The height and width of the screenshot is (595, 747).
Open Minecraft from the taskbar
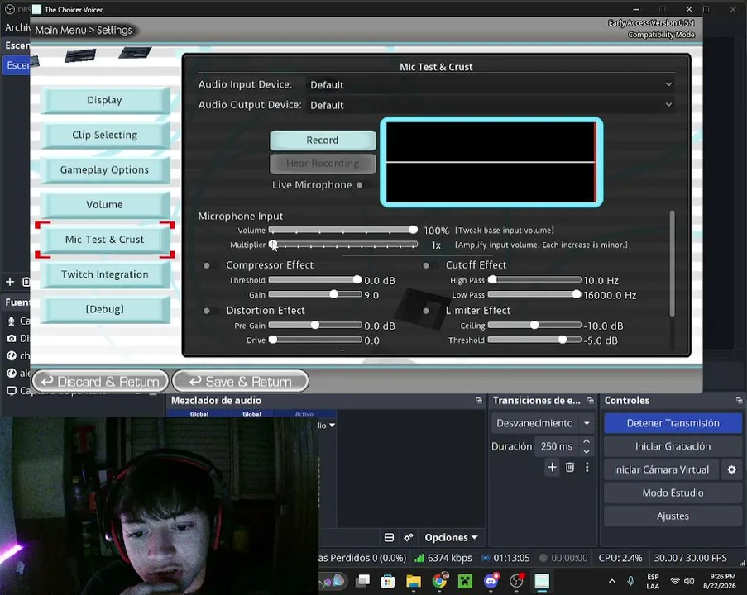click(465, 581)
